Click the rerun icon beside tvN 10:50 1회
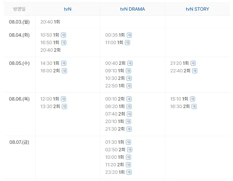The height and width of the screenshot is (181, 233). (63, 35)
